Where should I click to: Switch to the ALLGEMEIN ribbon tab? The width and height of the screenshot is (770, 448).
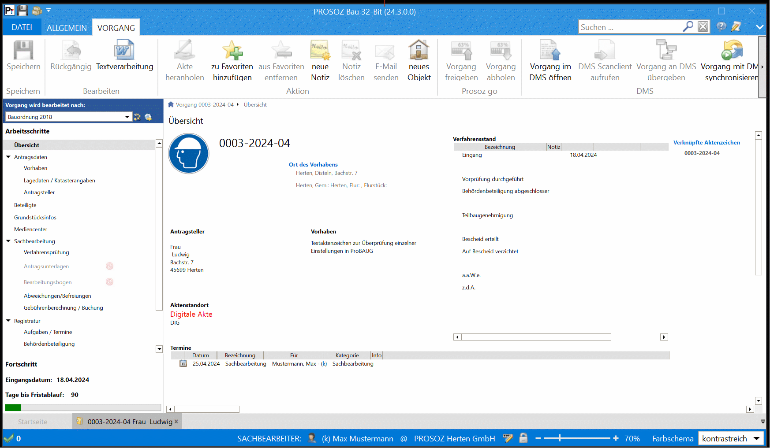click(x=67, y=28)
